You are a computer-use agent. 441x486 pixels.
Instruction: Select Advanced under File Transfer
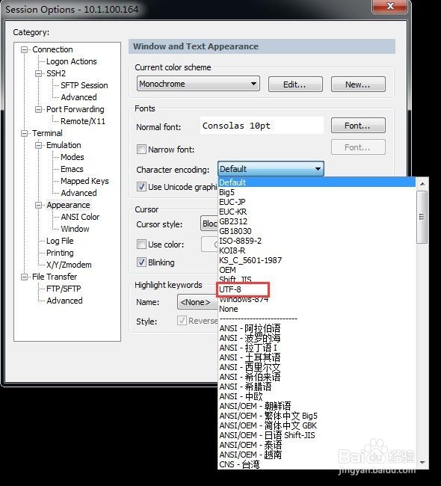(64, 301)
